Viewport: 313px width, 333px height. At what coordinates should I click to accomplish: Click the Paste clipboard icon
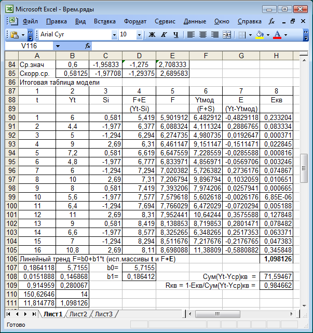15,35
